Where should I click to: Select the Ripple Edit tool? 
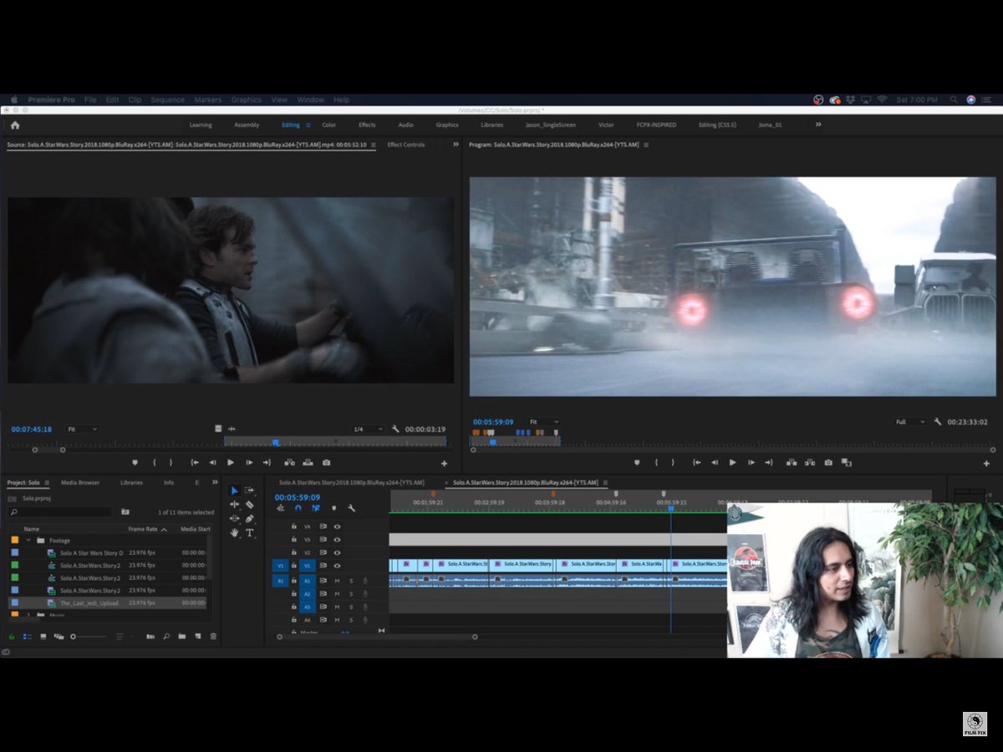point(235,505)
